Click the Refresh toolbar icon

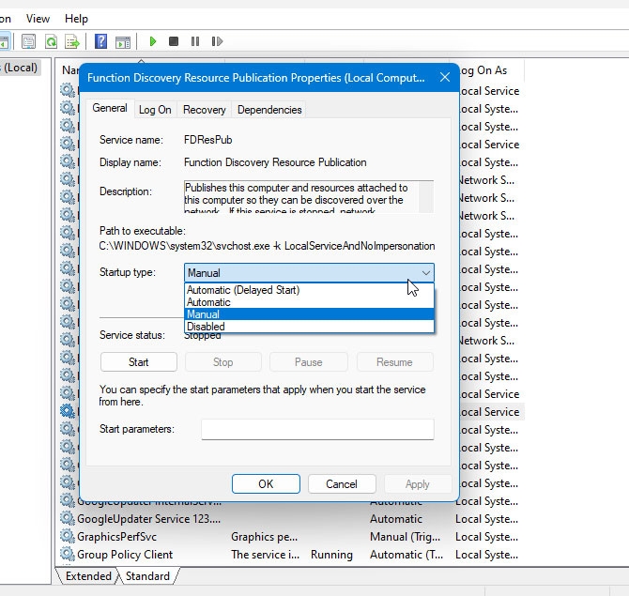[52, 41]
